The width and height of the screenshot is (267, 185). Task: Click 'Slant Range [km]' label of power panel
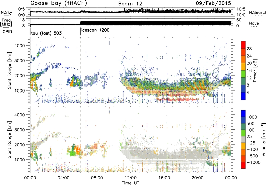pos(9,70)
